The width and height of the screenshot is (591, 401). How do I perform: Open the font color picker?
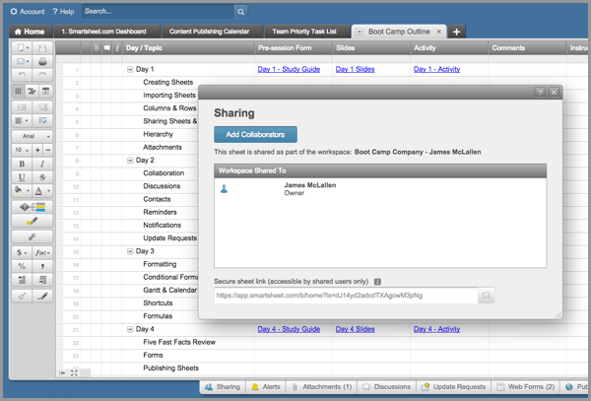click(x=43, y=191)
